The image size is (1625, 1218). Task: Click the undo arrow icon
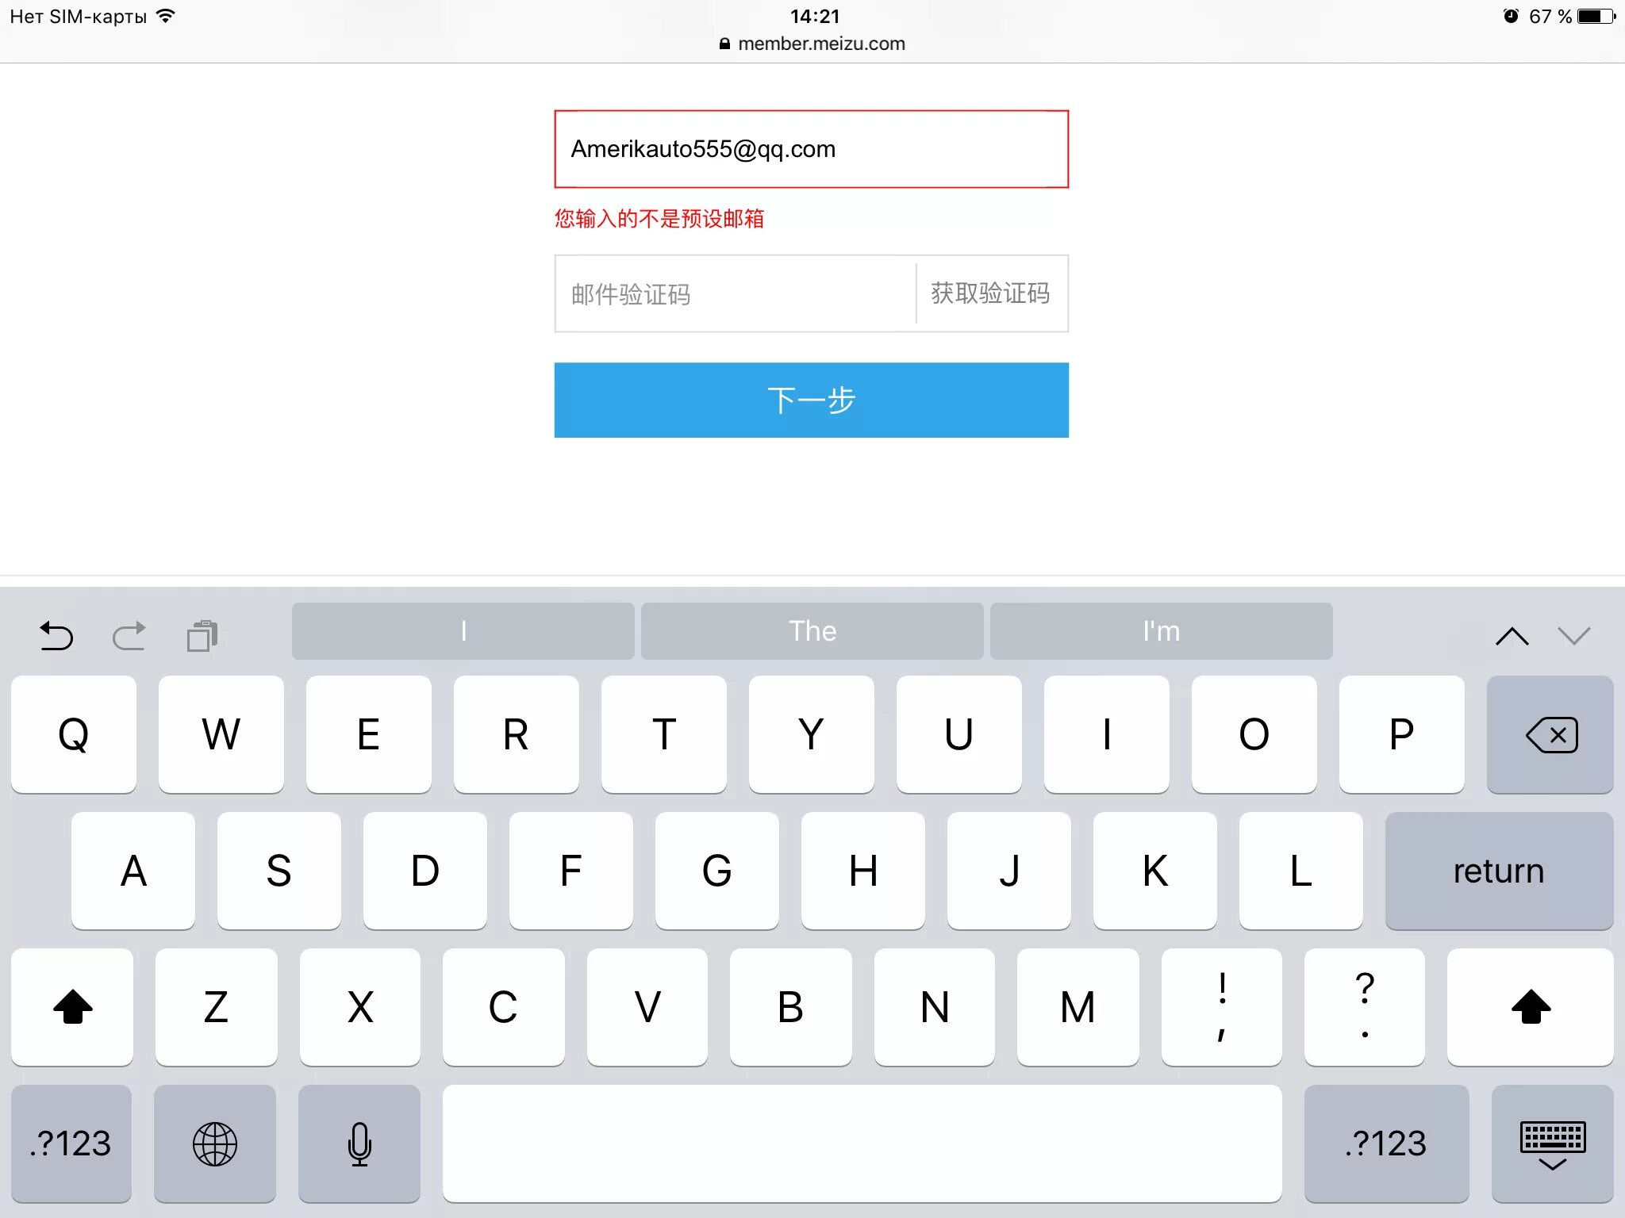(58, 634)
